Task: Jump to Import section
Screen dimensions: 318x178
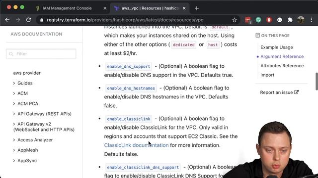Action: pos(267,75)
